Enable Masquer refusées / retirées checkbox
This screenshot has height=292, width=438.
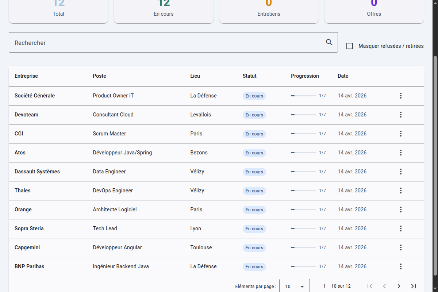tap(350, 46)
